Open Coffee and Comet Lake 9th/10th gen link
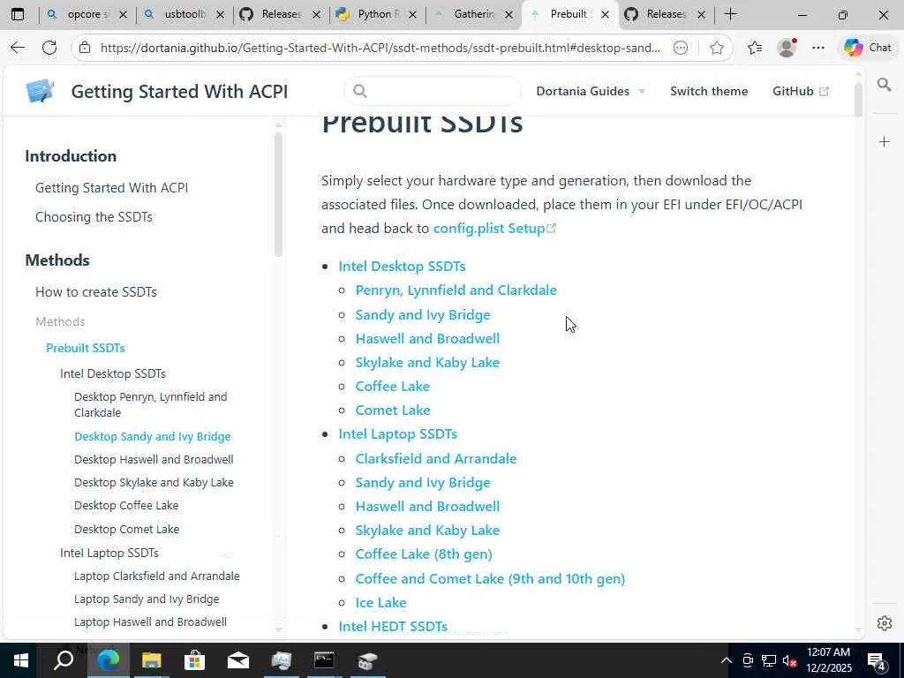Image resolution: width=904 pixels, height=678 pixels. click(490, 579)
